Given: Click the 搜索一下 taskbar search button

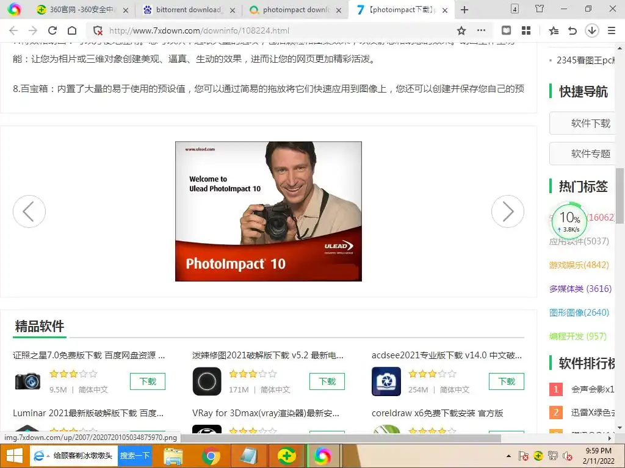Looking at the screenshot, I should click(135, 456).
